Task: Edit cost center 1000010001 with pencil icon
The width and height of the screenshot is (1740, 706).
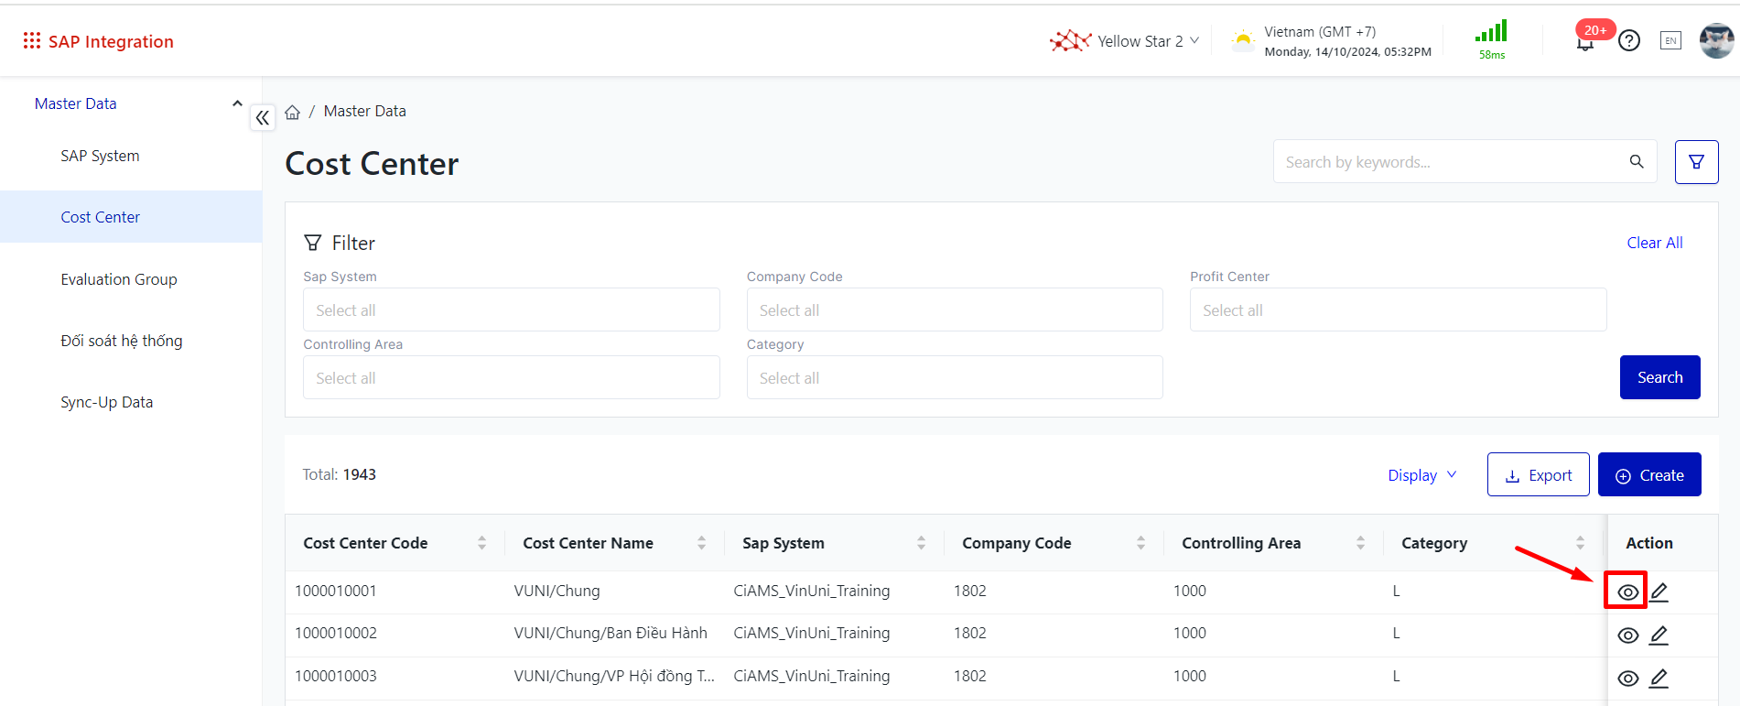Action: click(x=1659, y=592)
